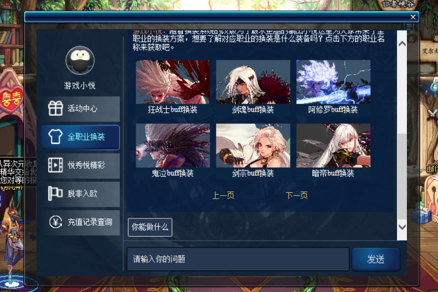This screenshot has height=292, width=438.
Task: Click the flag icon next to 脱非入欧
Action: 55,193
